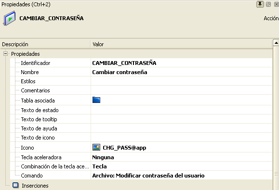Open the Ninguna accelerator key value

[x=103, y=157]
